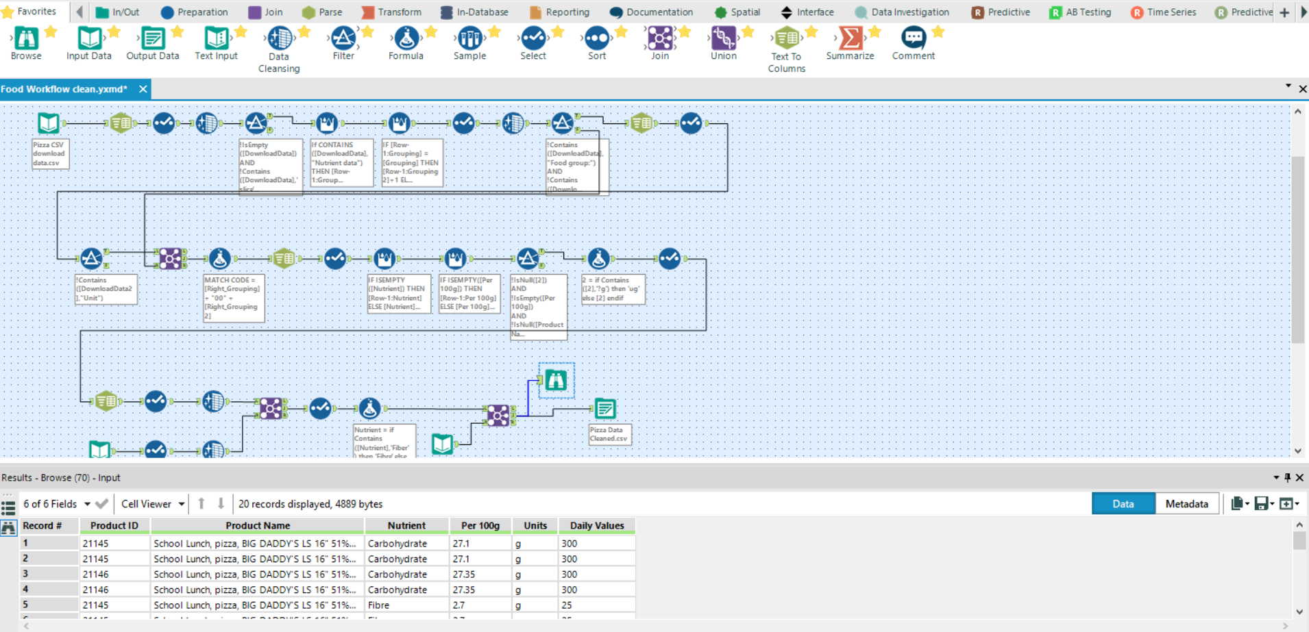Switch to the Preparation palette tab
The image size is (1309, 632).
(194, 12)
